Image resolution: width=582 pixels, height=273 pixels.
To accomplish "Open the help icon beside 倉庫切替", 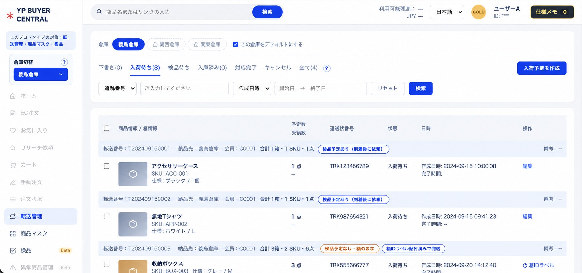I will (x=64, y=62).
